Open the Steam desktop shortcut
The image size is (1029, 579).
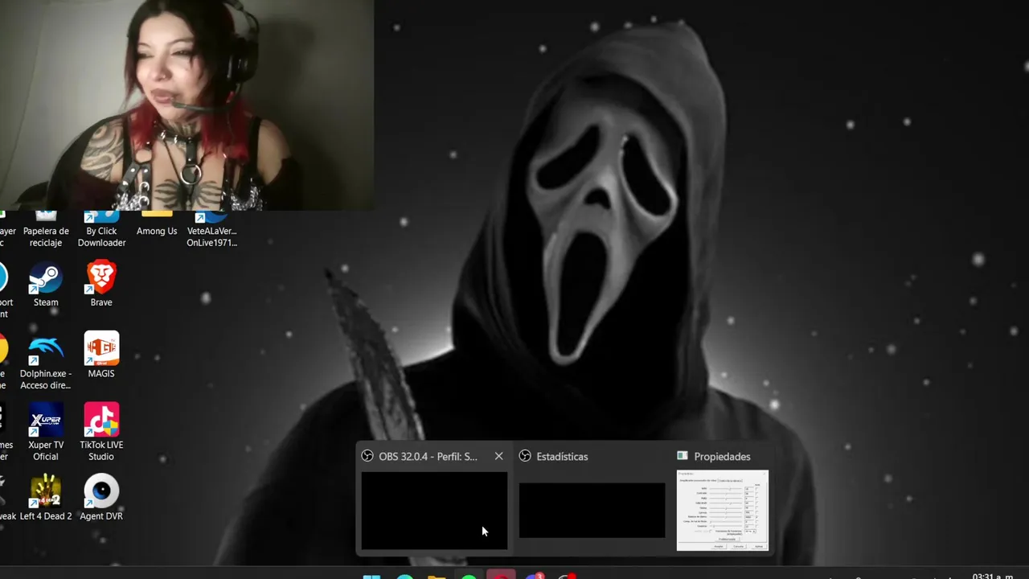tap(46, 285)
